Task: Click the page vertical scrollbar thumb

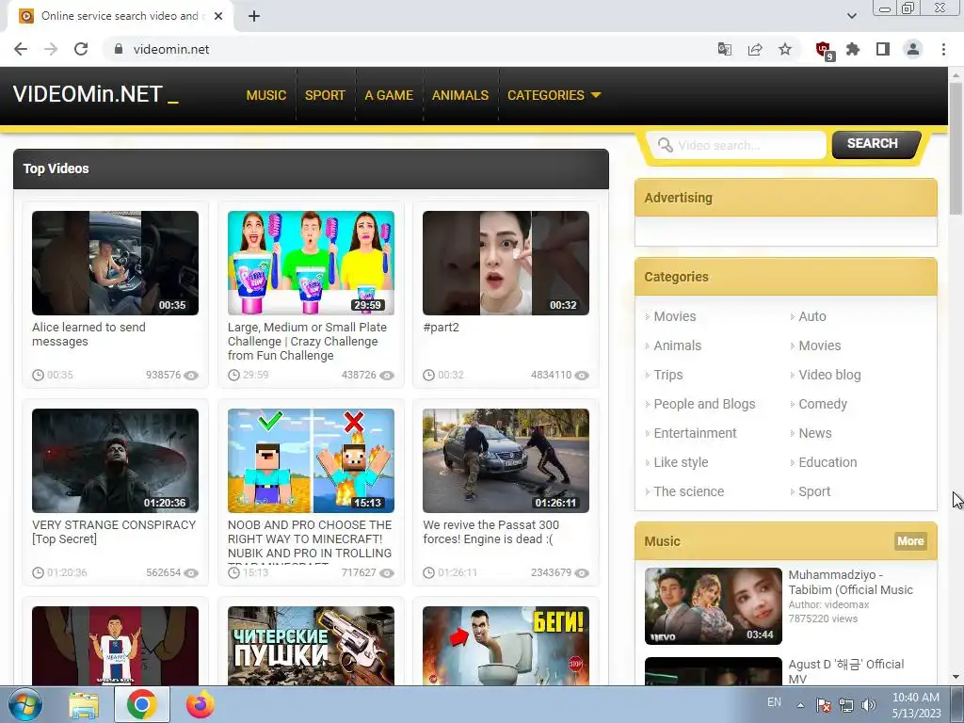Action: pos(956,148)
